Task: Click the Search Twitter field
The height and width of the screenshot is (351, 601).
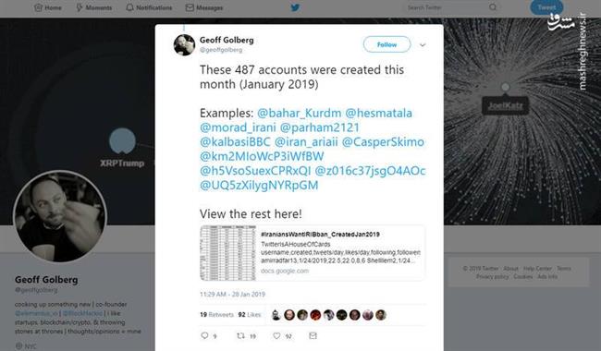Action: click(447, 7)
